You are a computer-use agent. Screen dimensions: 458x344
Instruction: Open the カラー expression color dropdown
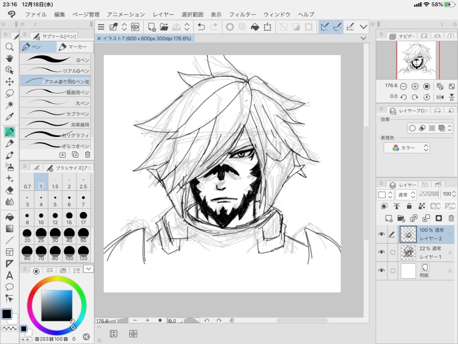coord(406,148)
